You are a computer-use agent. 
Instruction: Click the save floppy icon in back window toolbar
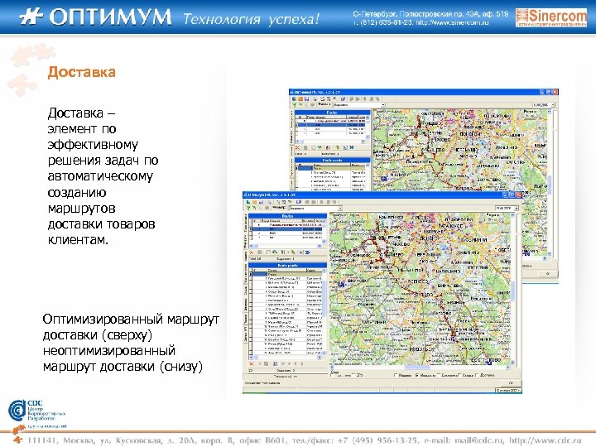tap(307, 99)
